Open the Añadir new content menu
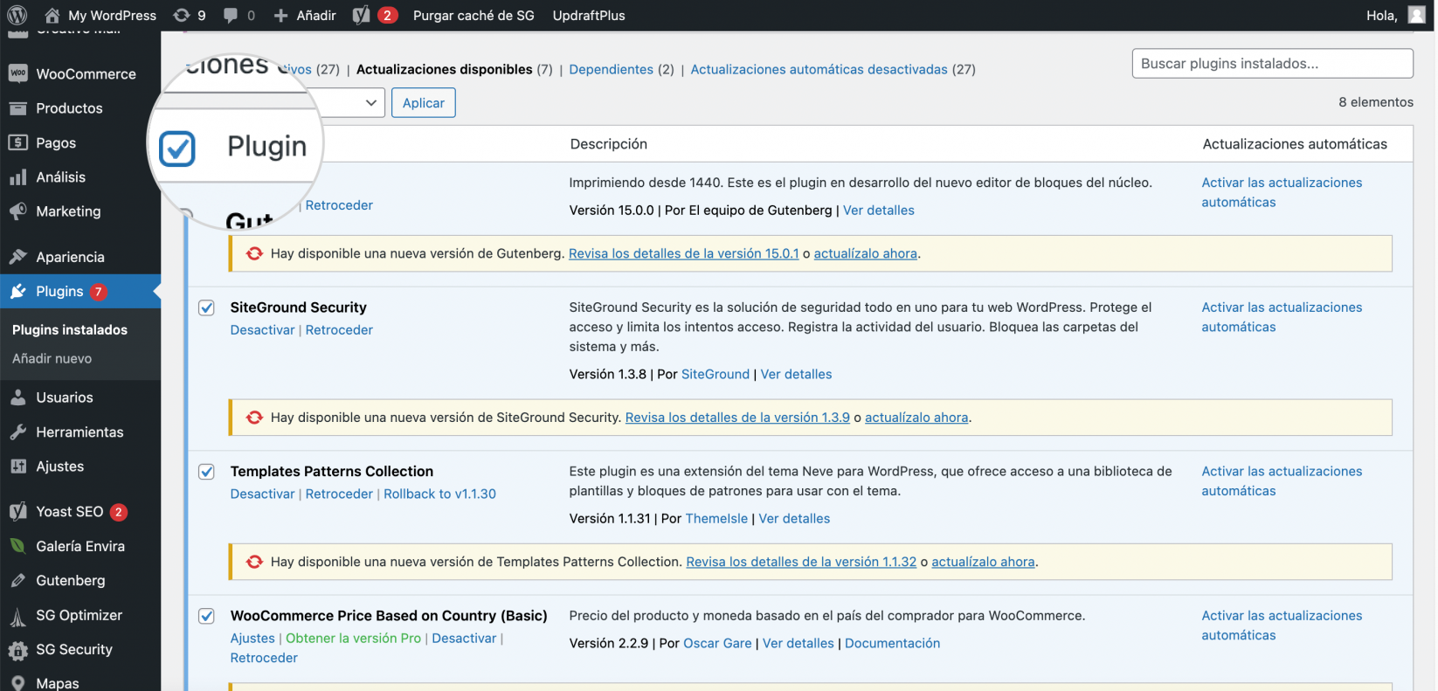The width and height of the screenshot is (1438, 691). 305,15
